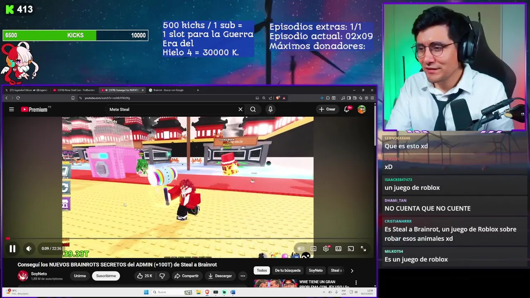Switch to Brainrot Google search tab
530x298 pixels.
point(169,90)
